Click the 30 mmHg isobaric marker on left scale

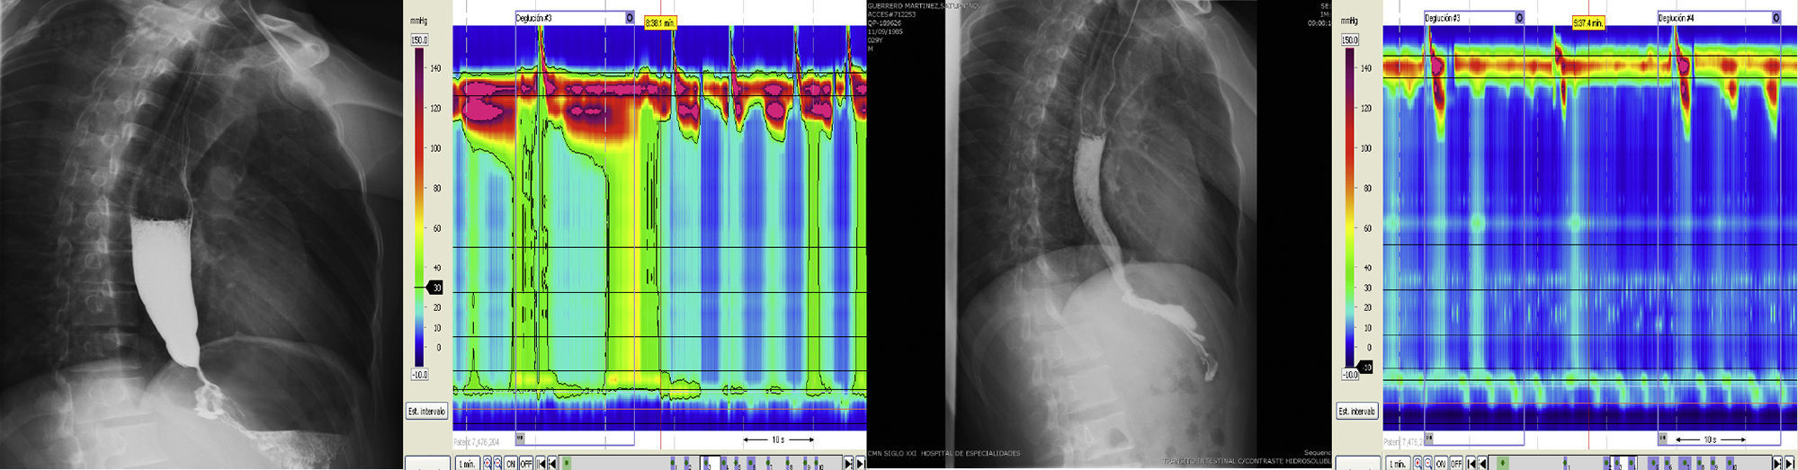[x=435, y=288]
